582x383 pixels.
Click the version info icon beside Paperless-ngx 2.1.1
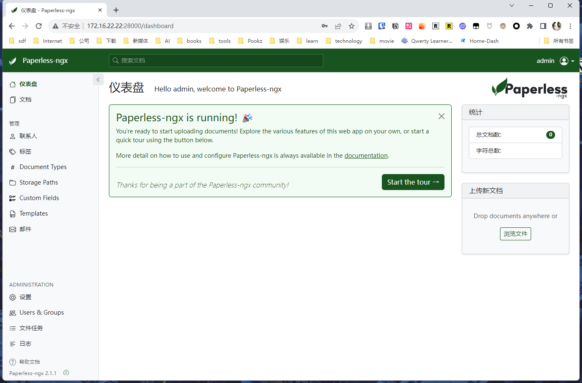pyautogui.click(x=66, y=373)
